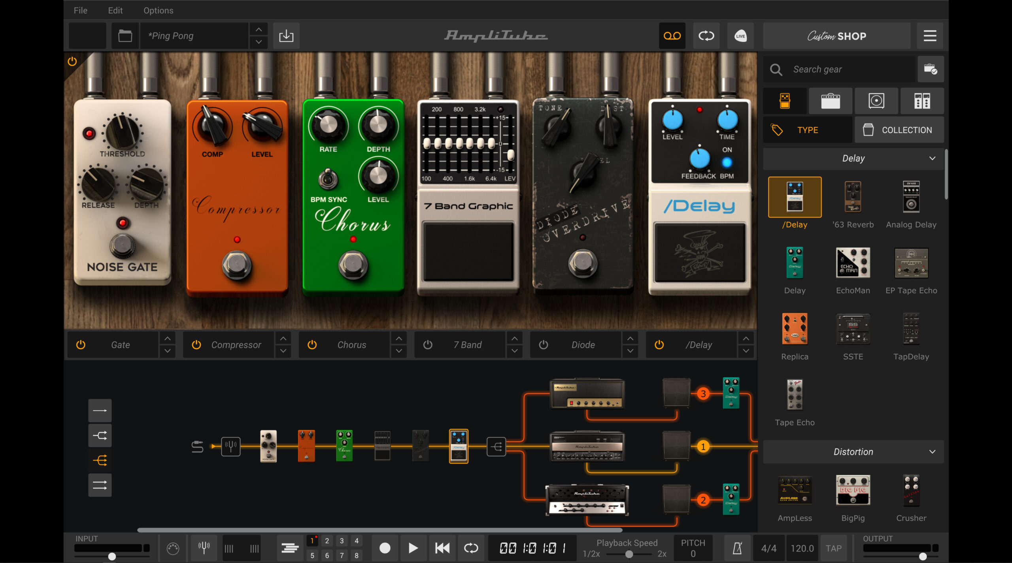Choose the parallel lines routing icon
This screenshot has height=563, width=1012.
click(x=100, y=485)
